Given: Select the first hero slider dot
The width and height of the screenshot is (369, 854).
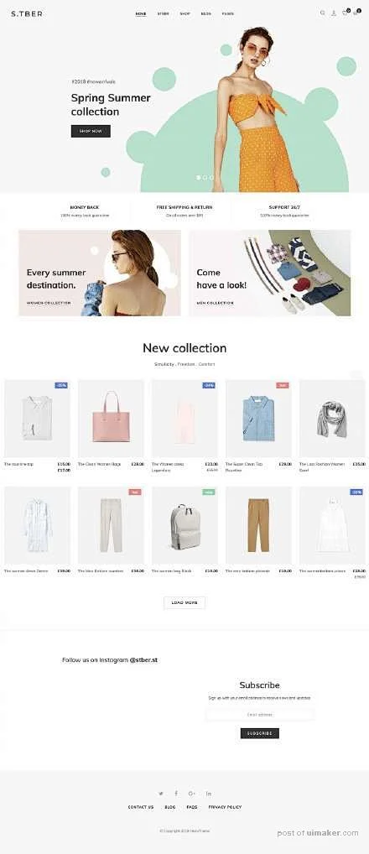Looking at the screenshot, I should click(198, 177).
